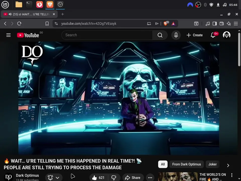Open the Brave Shields lion icon
This screenshot has width=241, height=181.
click(x=166, y=23)
